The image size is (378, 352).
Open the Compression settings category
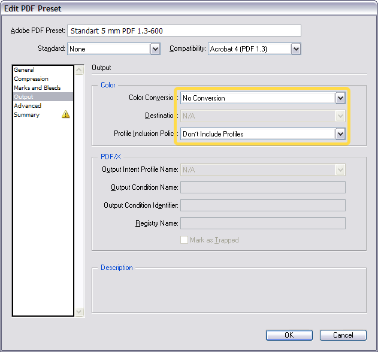[x=43, y=79]
